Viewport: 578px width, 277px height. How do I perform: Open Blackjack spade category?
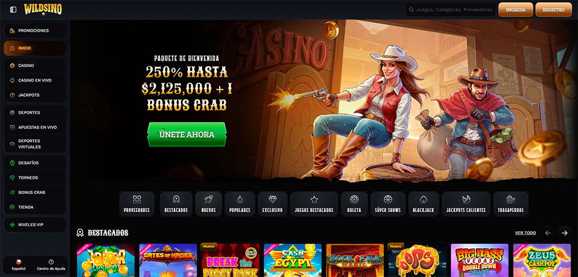tap(423, 204)
